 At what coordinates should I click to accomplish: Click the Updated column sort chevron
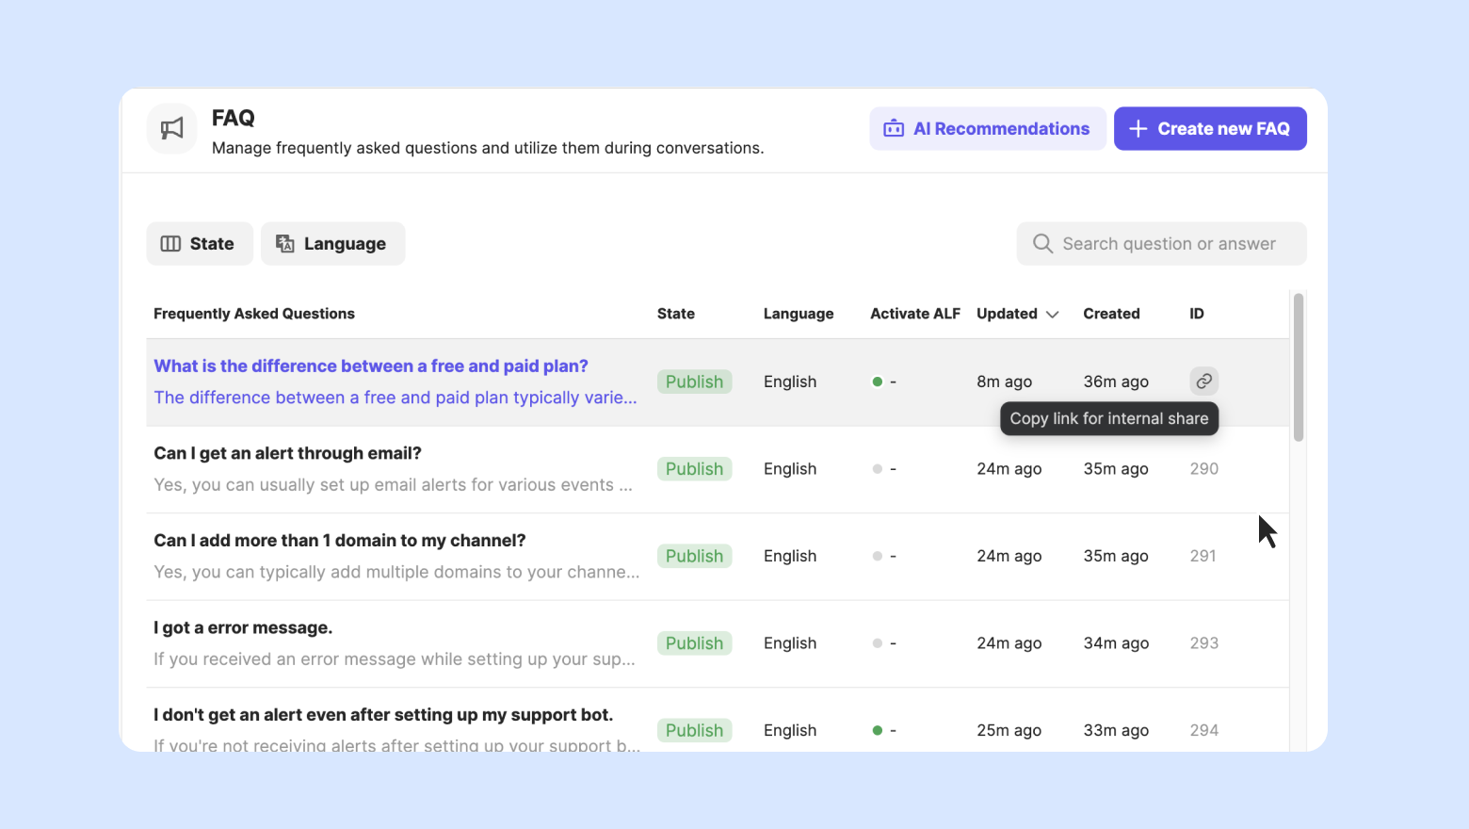(1053, 315)
